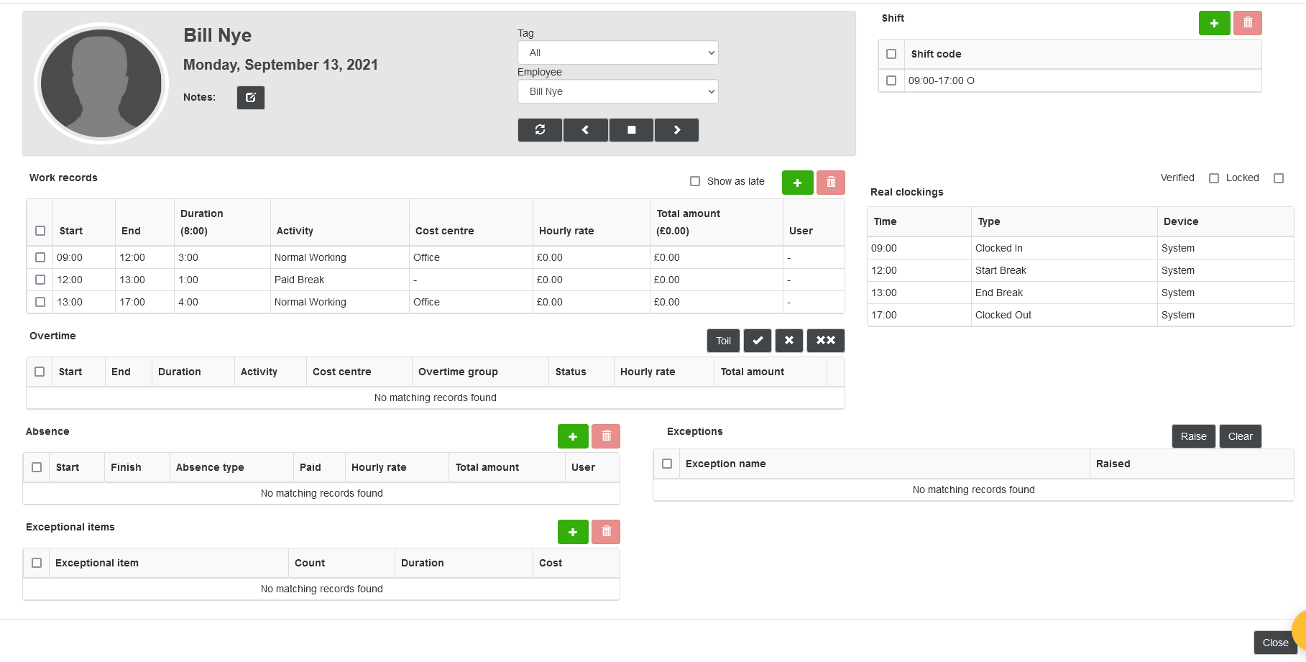This screenshot has height=662, width=1306.
Task: Select all overtime header checkbox
Action: (40, 372)
